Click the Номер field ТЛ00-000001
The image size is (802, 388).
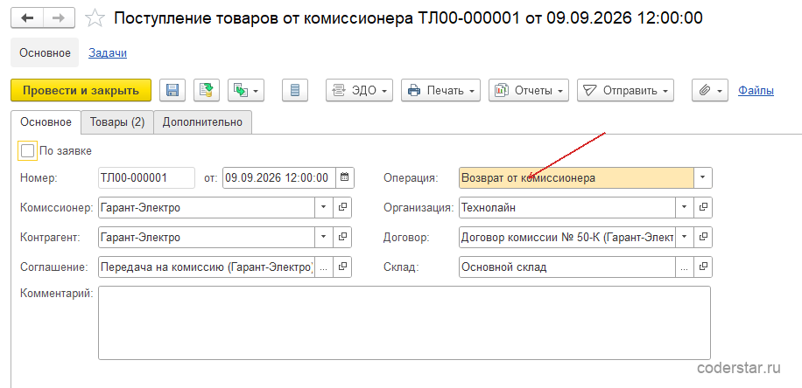coord(146,177)
